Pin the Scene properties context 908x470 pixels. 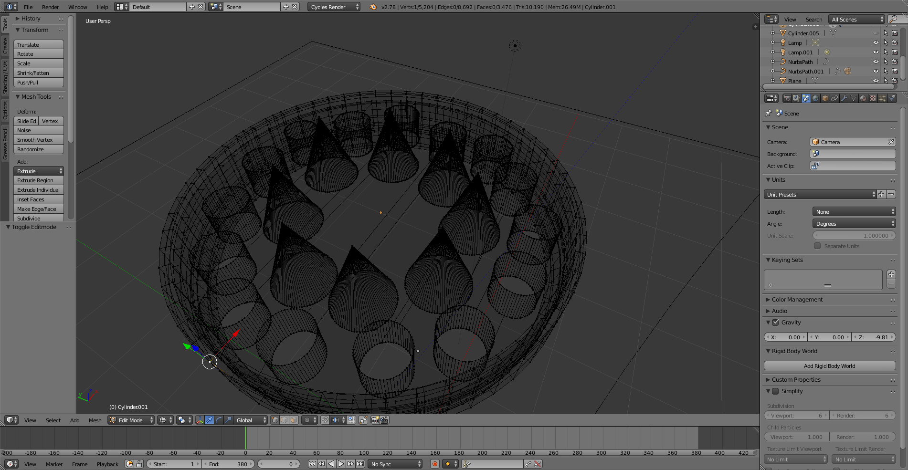[768, 113]
